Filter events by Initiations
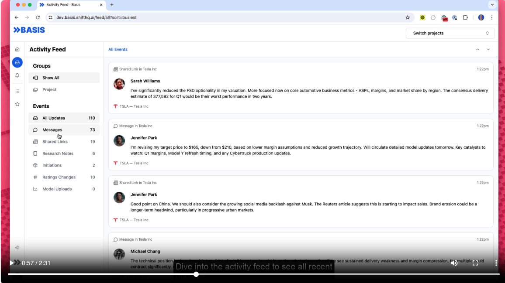505x283 pixels. (64, 165)
